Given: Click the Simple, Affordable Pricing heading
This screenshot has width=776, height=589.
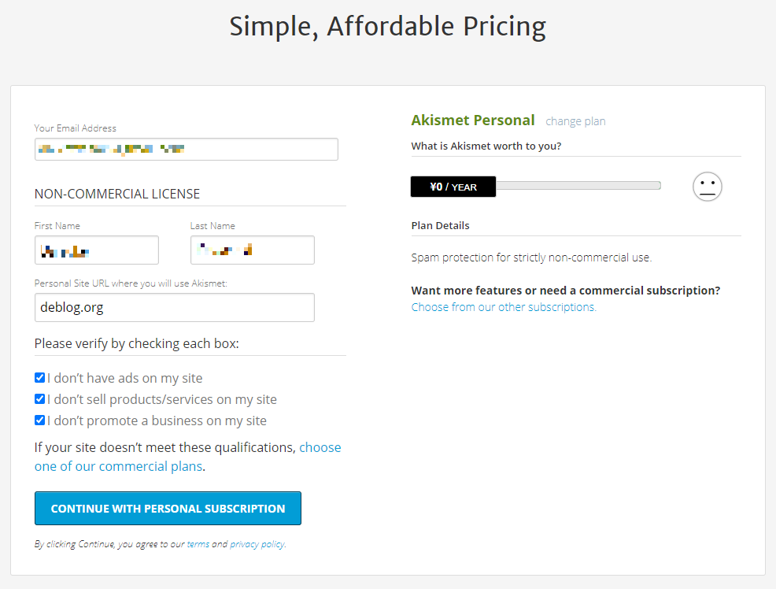Looking at the screenshot, I should click(387, 26).
